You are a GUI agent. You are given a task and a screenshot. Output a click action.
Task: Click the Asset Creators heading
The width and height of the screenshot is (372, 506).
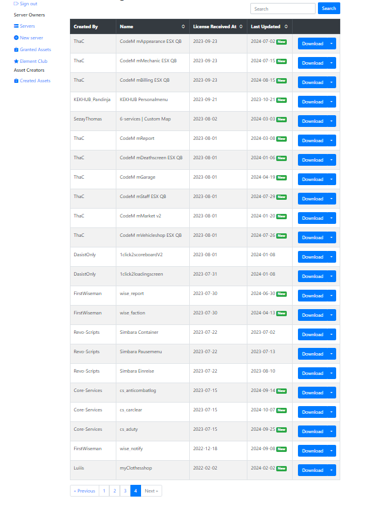coord(29,70)
